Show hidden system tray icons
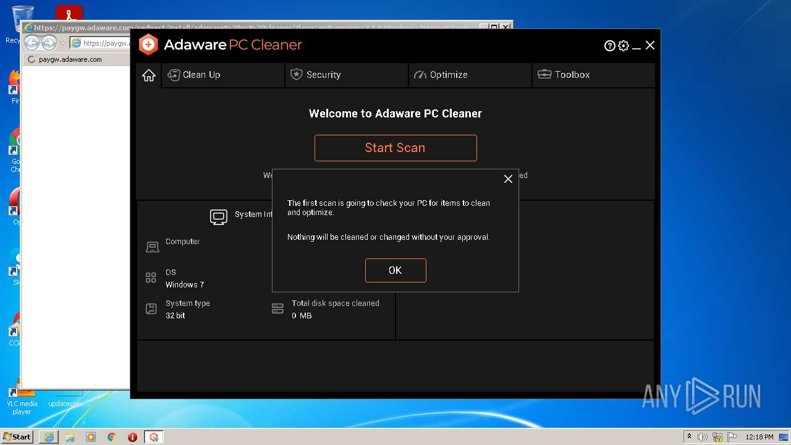 coord(690,436)
